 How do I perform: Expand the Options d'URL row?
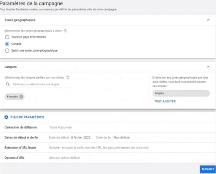108,158
